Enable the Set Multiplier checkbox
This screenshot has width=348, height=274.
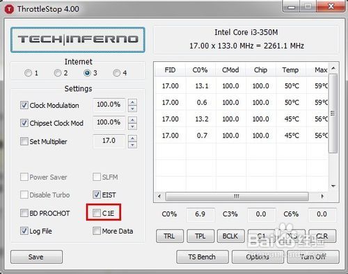[24, 141]
